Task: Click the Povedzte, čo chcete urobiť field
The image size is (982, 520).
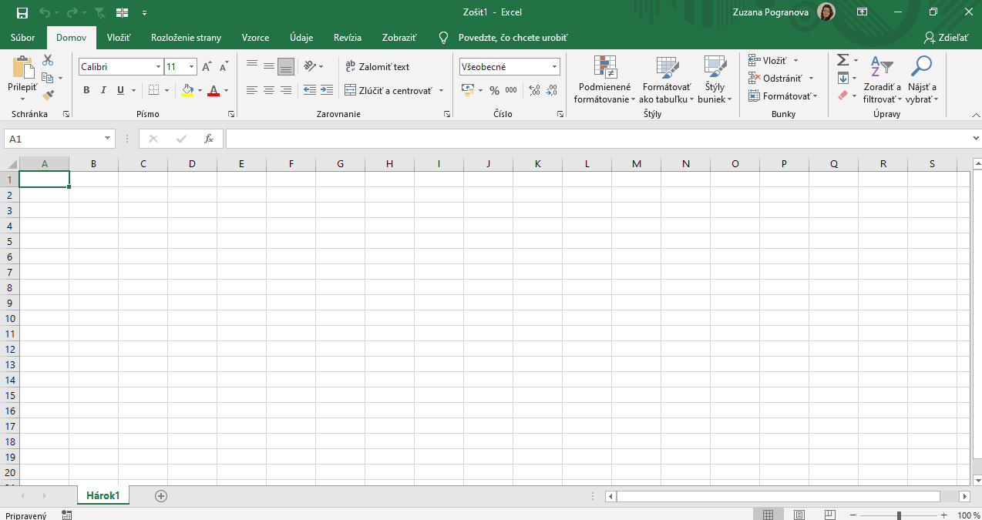Action: (x=512, y=38)
